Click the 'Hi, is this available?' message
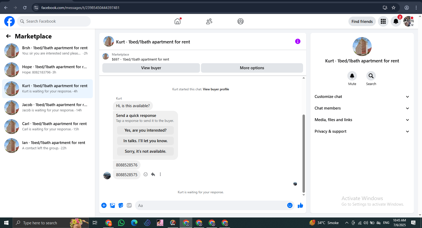Screen dimensions: 422x228 point(133,106)
